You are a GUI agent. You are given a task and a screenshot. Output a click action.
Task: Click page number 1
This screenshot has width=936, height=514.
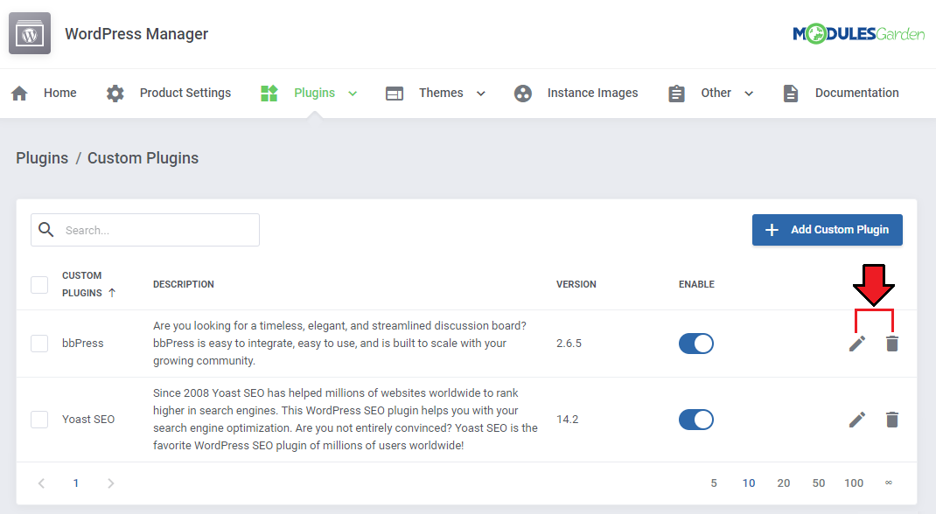tap(76, 483)
